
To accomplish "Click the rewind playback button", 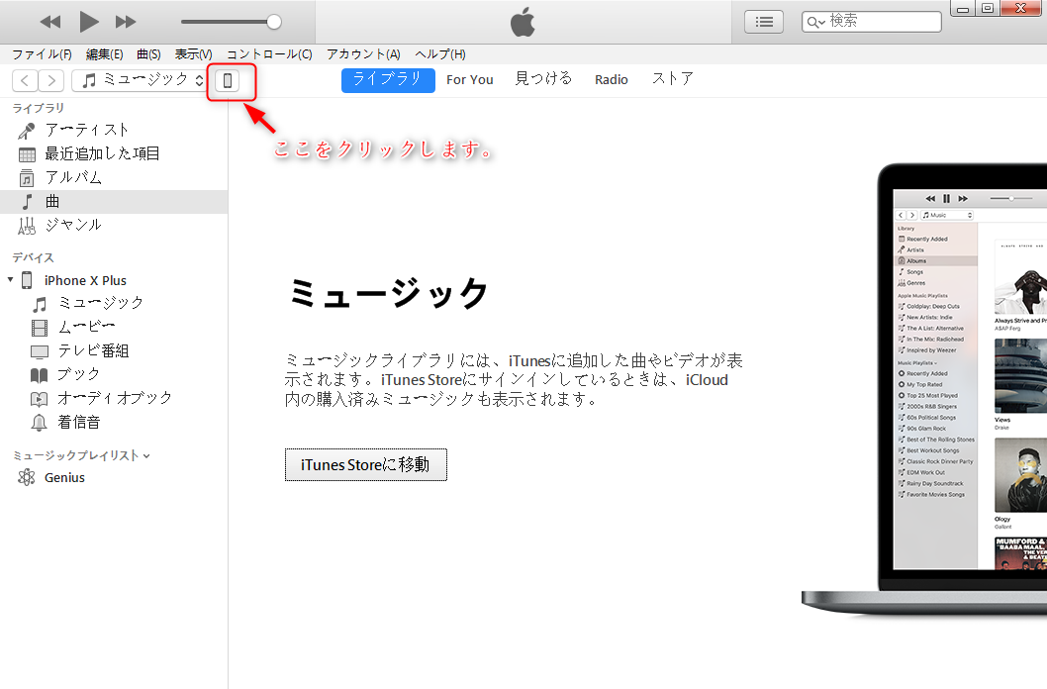I will (50, 22).
